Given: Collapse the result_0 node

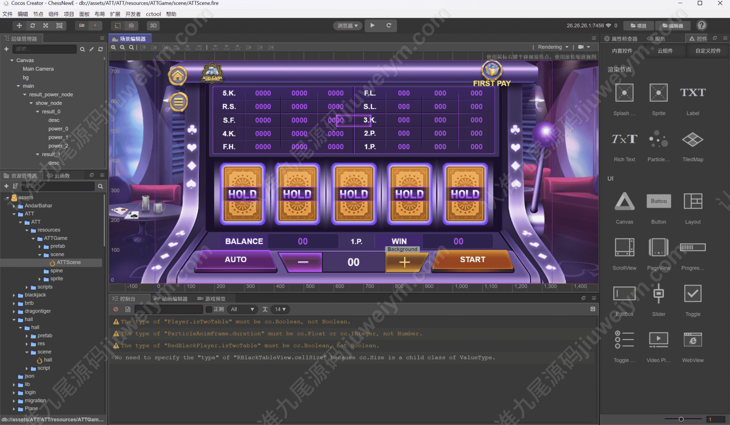Looking at the screenshot, I should click(x=38, y=112).
